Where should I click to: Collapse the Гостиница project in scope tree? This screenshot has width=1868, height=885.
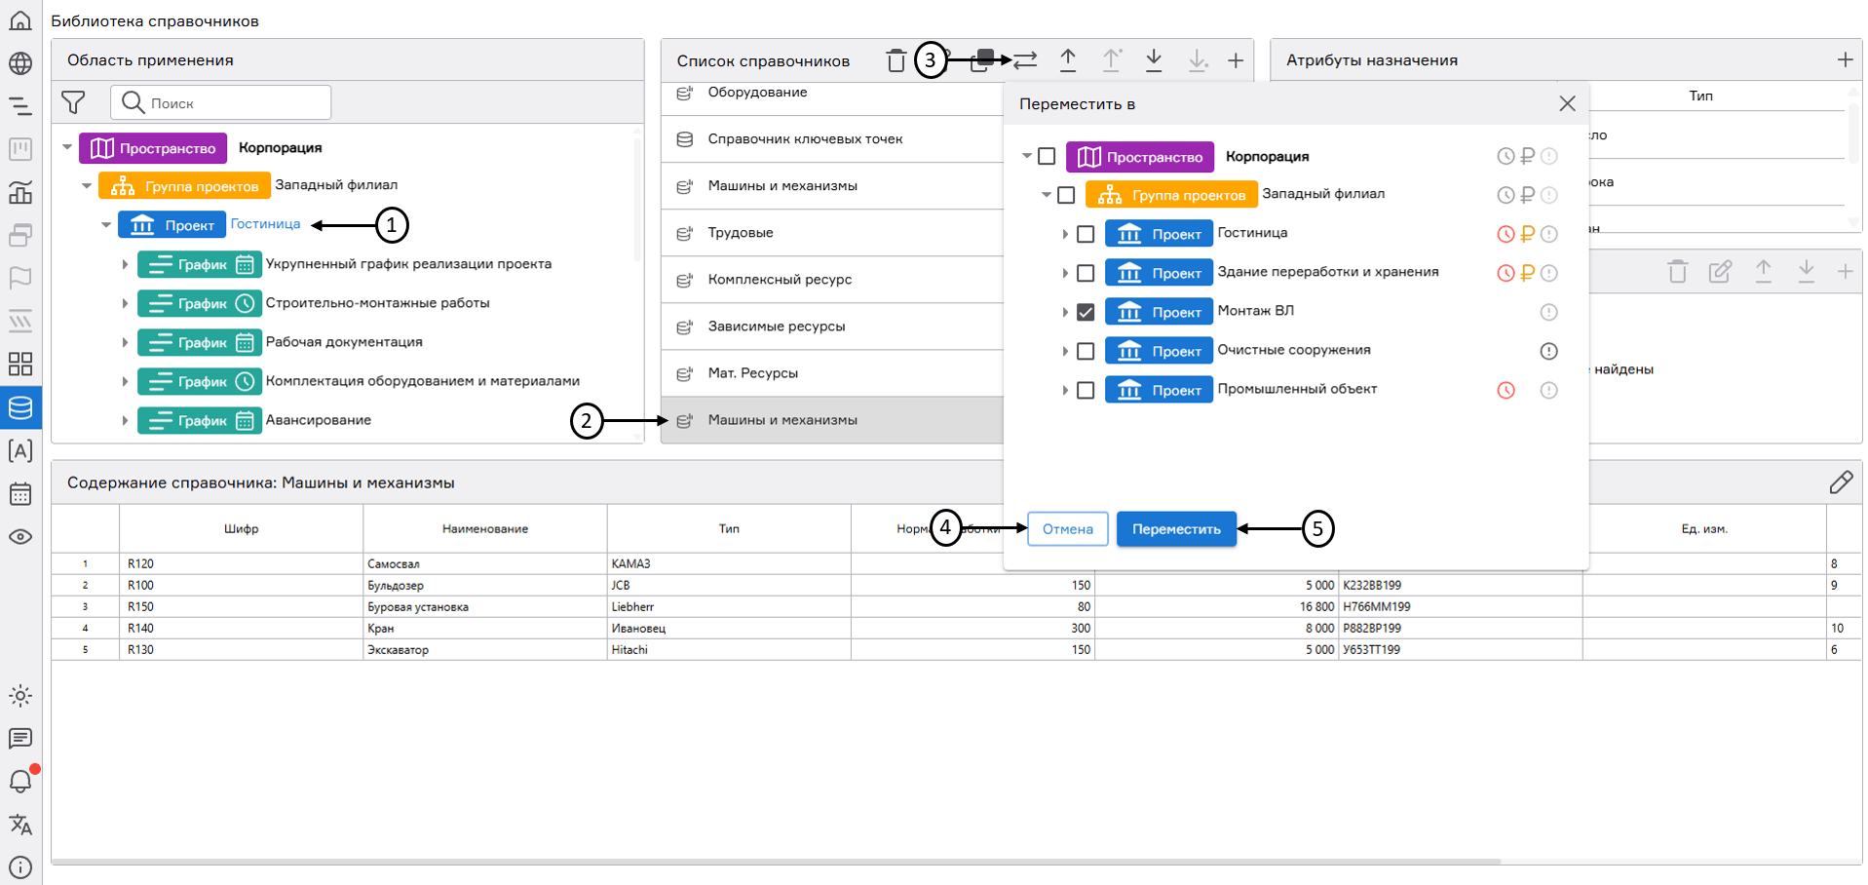click(106, 225)
